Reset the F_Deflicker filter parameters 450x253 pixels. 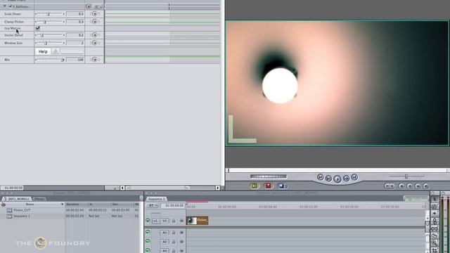89,6
